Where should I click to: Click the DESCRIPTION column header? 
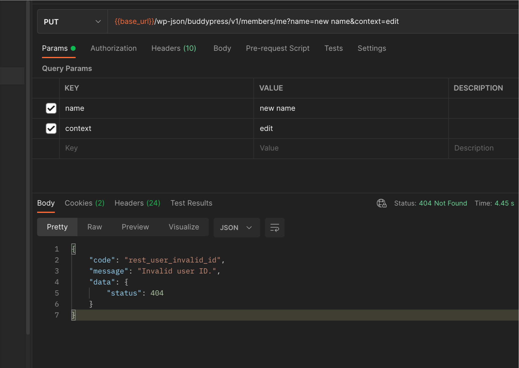pos(478,88)
